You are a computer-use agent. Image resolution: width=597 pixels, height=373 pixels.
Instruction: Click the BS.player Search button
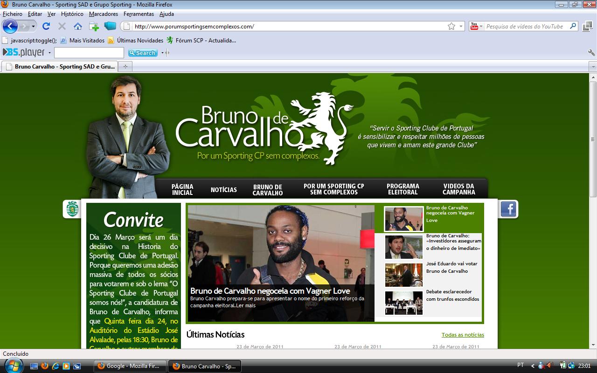[143, 53]
